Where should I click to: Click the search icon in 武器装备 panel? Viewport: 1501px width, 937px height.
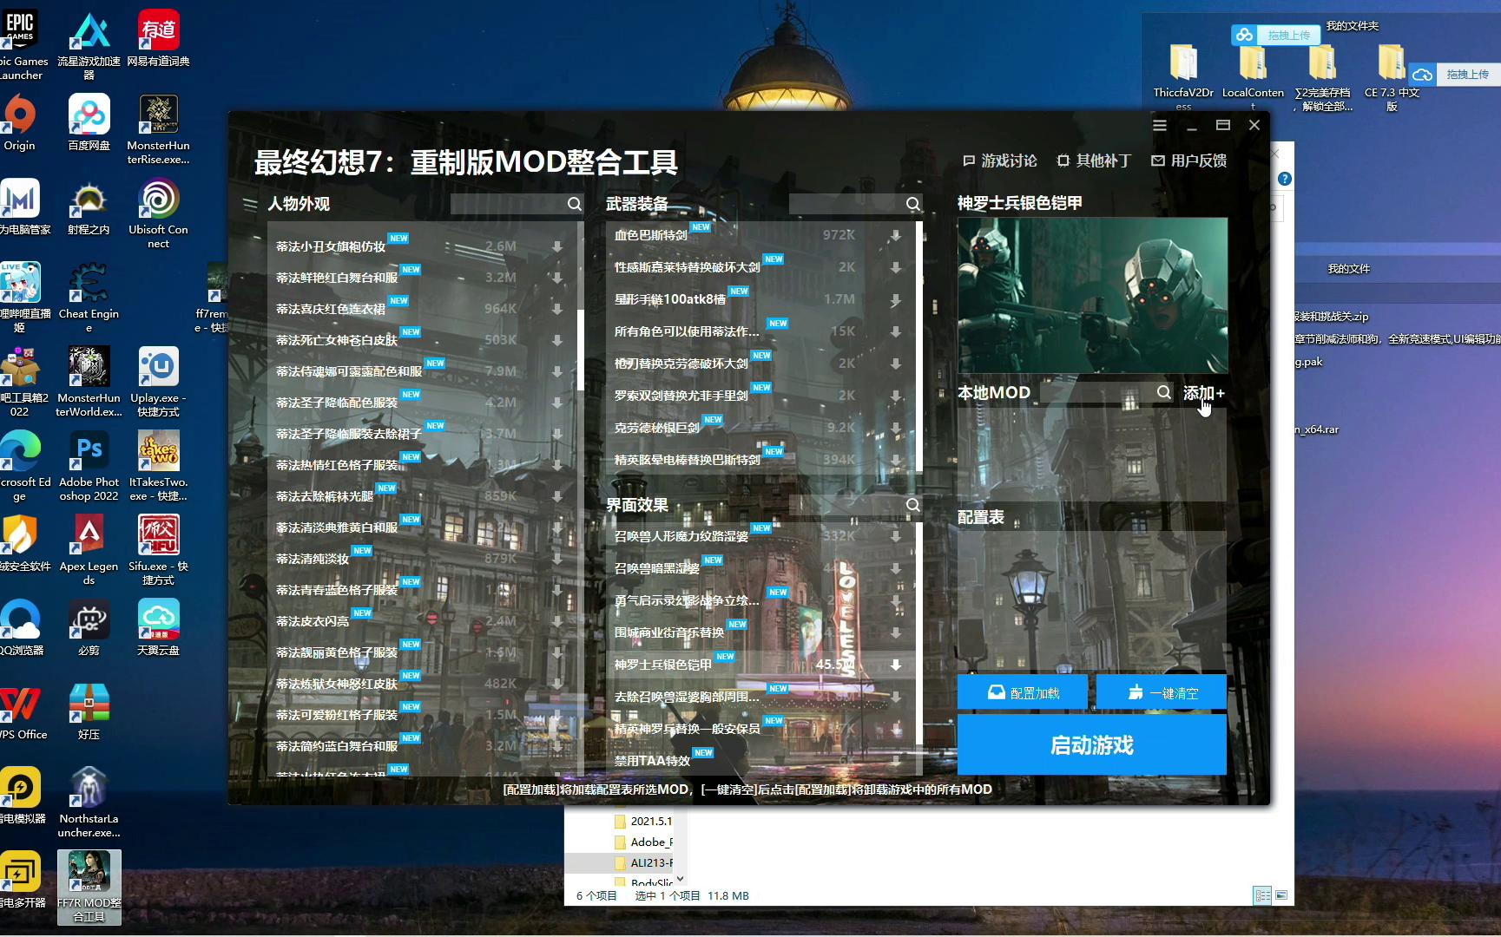coord(912,204)
